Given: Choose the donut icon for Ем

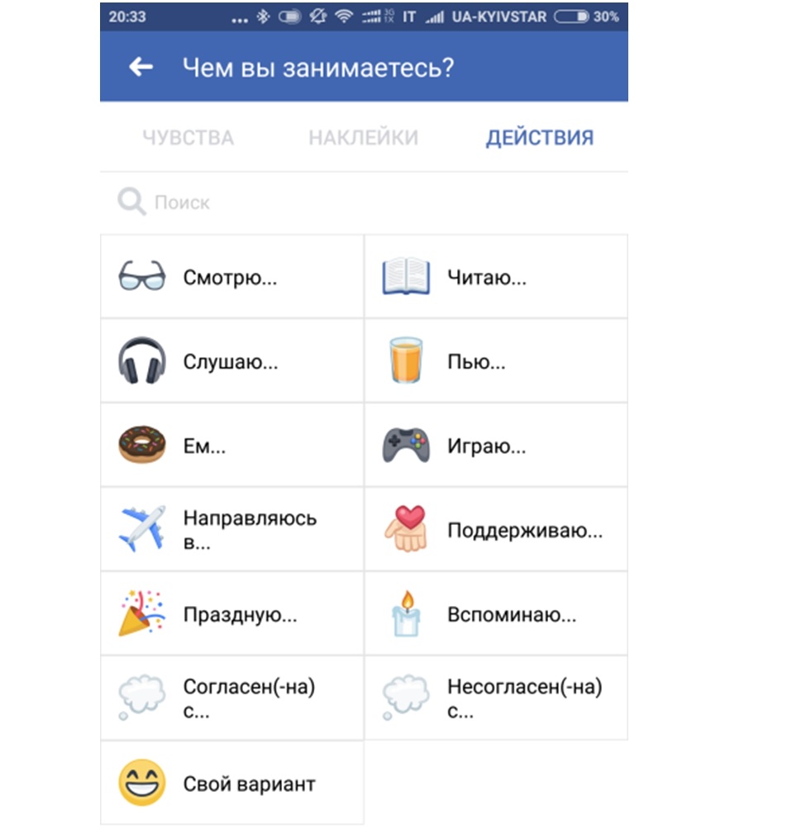Looking at the screenshot, I should point(142,445).
